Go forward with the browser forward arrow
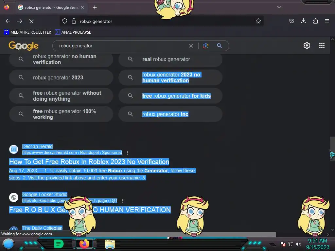This screenshot has width=335, height=251. [20, 21]
